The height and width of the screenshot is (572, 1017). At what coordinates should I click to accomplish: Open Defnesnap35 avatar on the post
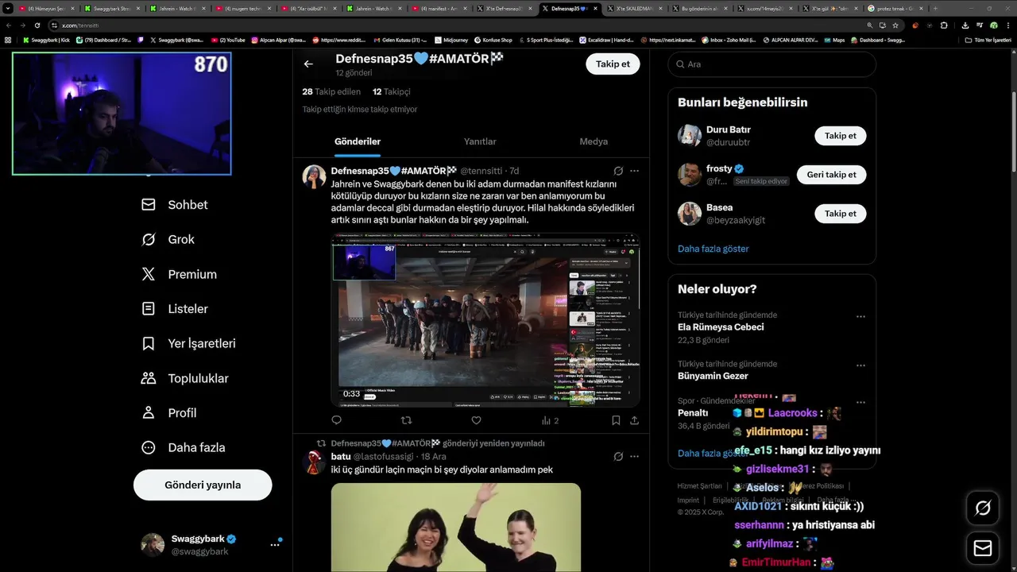(x=315, y=177)
